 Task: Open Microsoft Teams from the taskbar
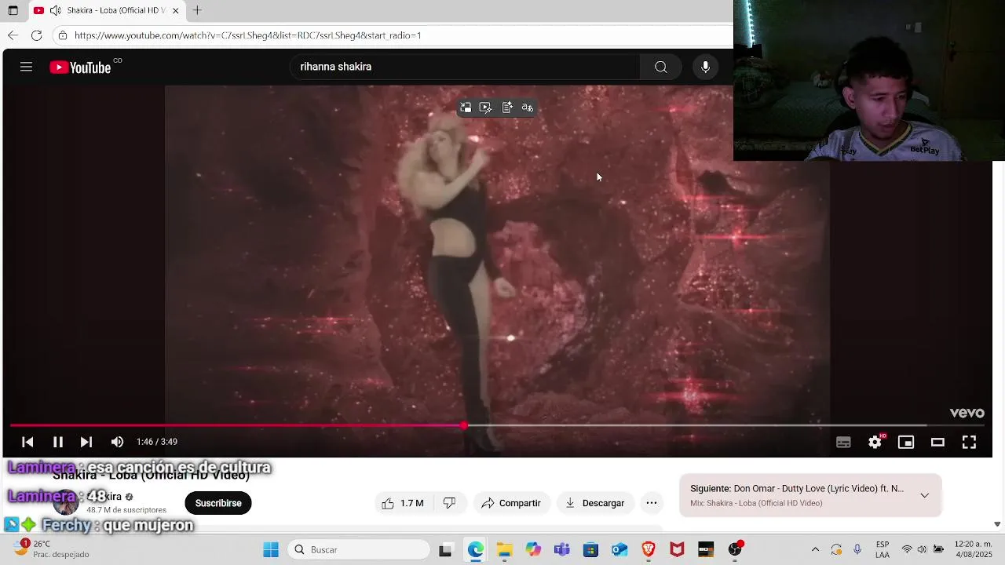click(x=562, y=549)
